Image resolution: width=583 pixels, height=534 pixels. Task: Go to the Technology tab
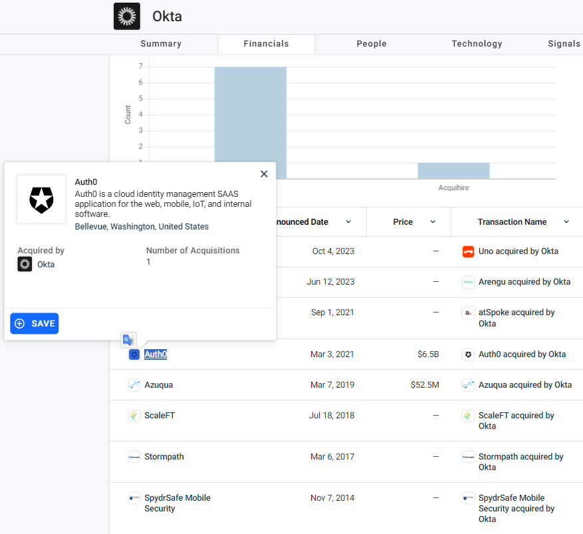tap(477, 44)
